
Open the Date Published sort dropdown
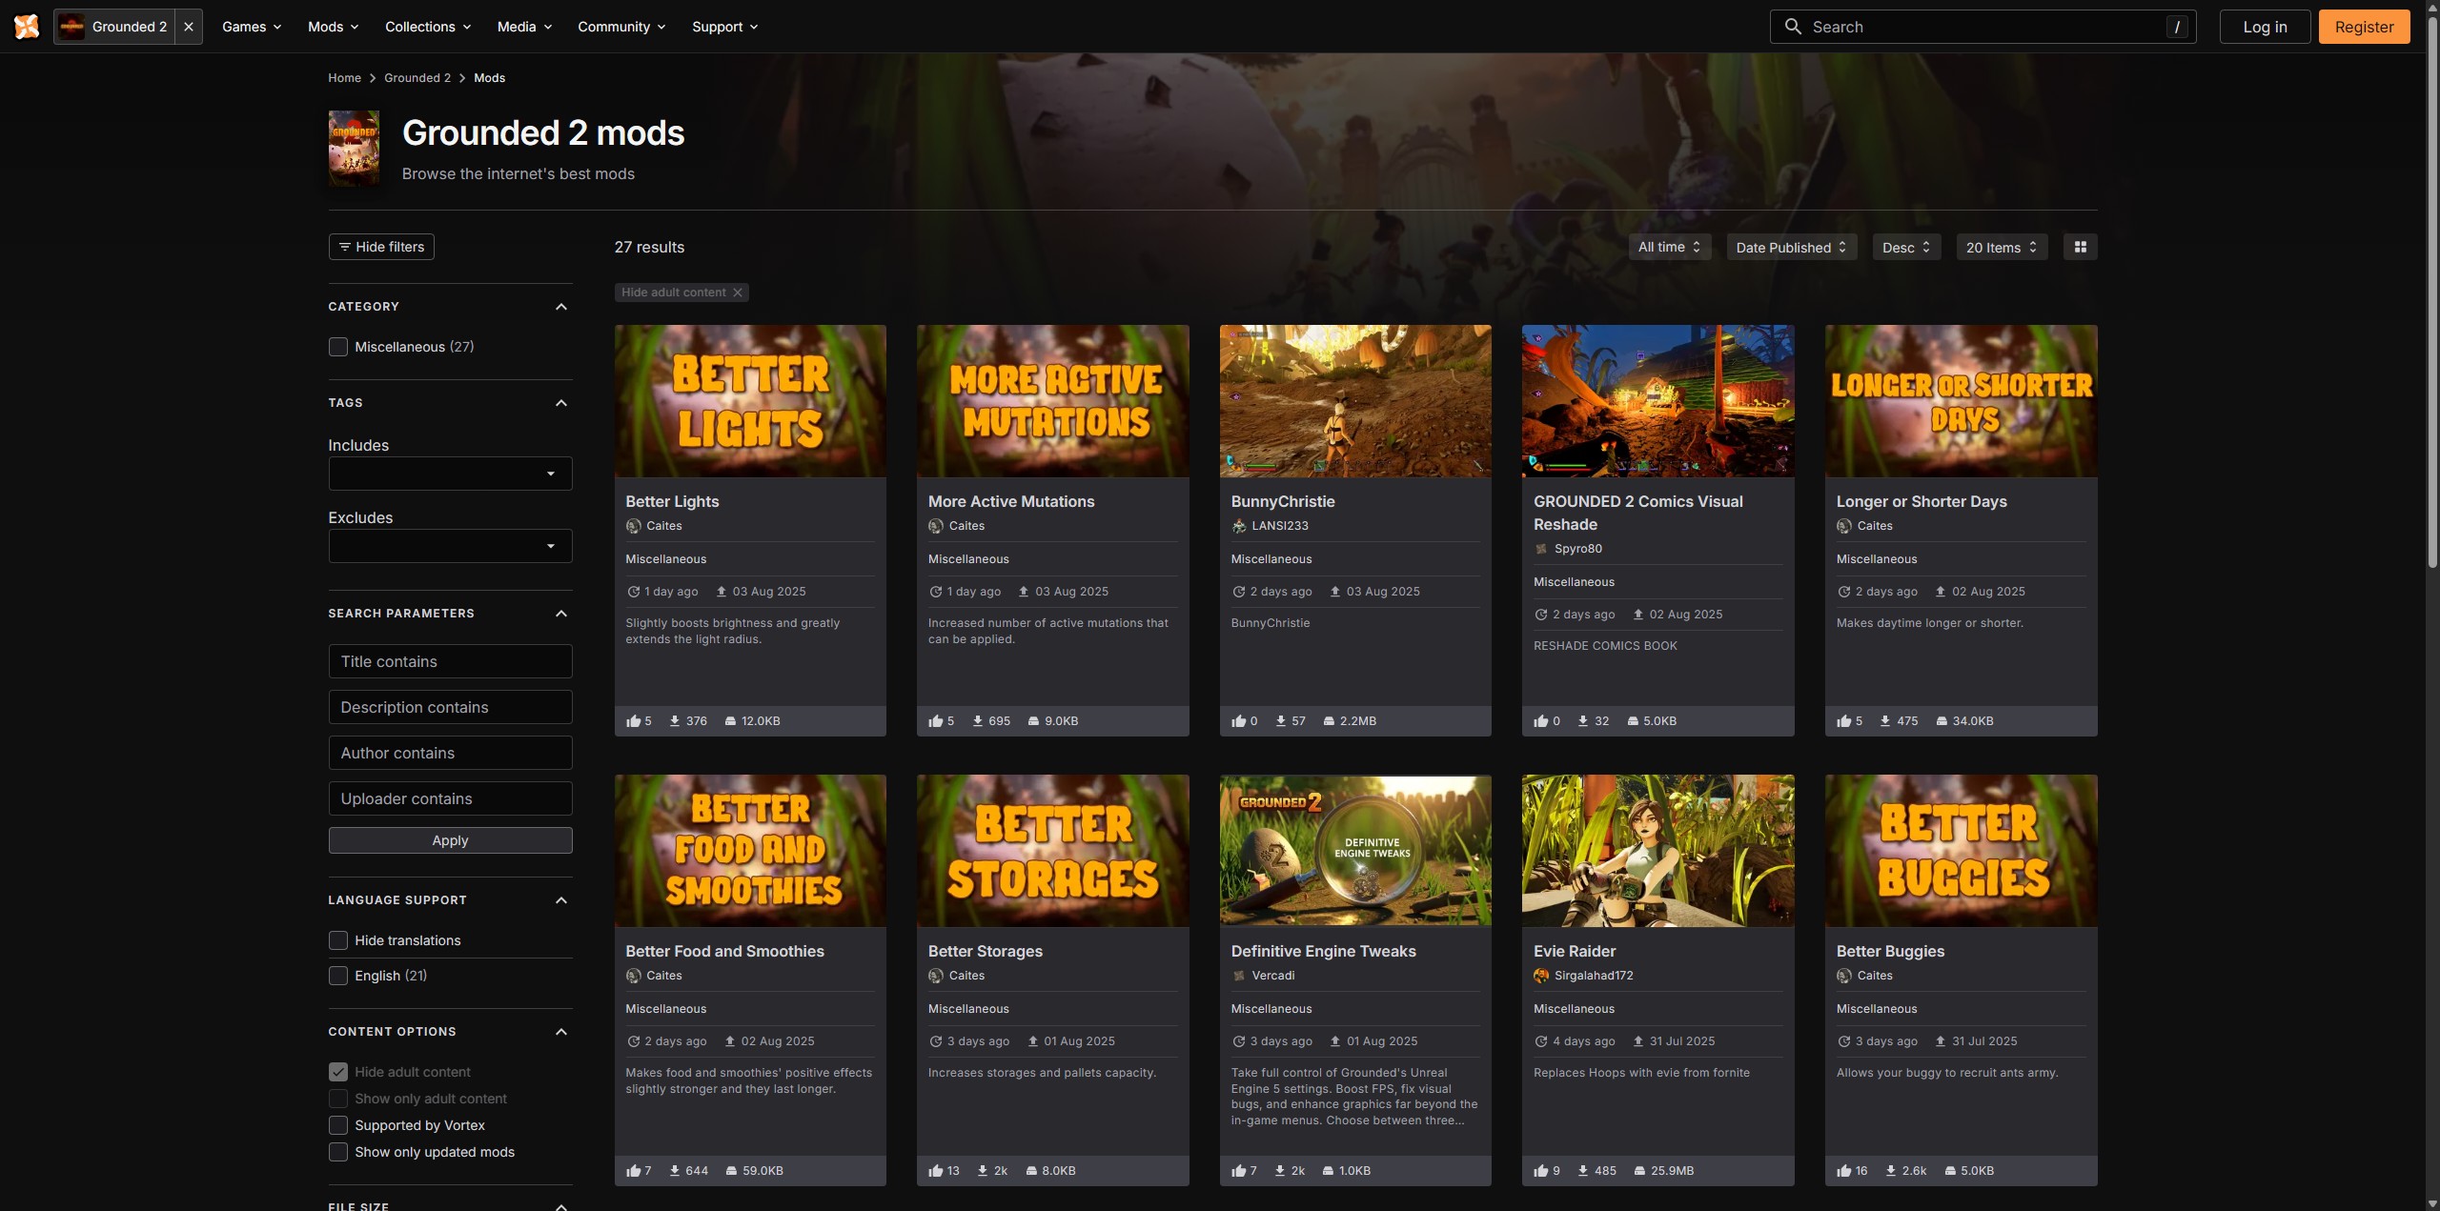pos(1791,247)
